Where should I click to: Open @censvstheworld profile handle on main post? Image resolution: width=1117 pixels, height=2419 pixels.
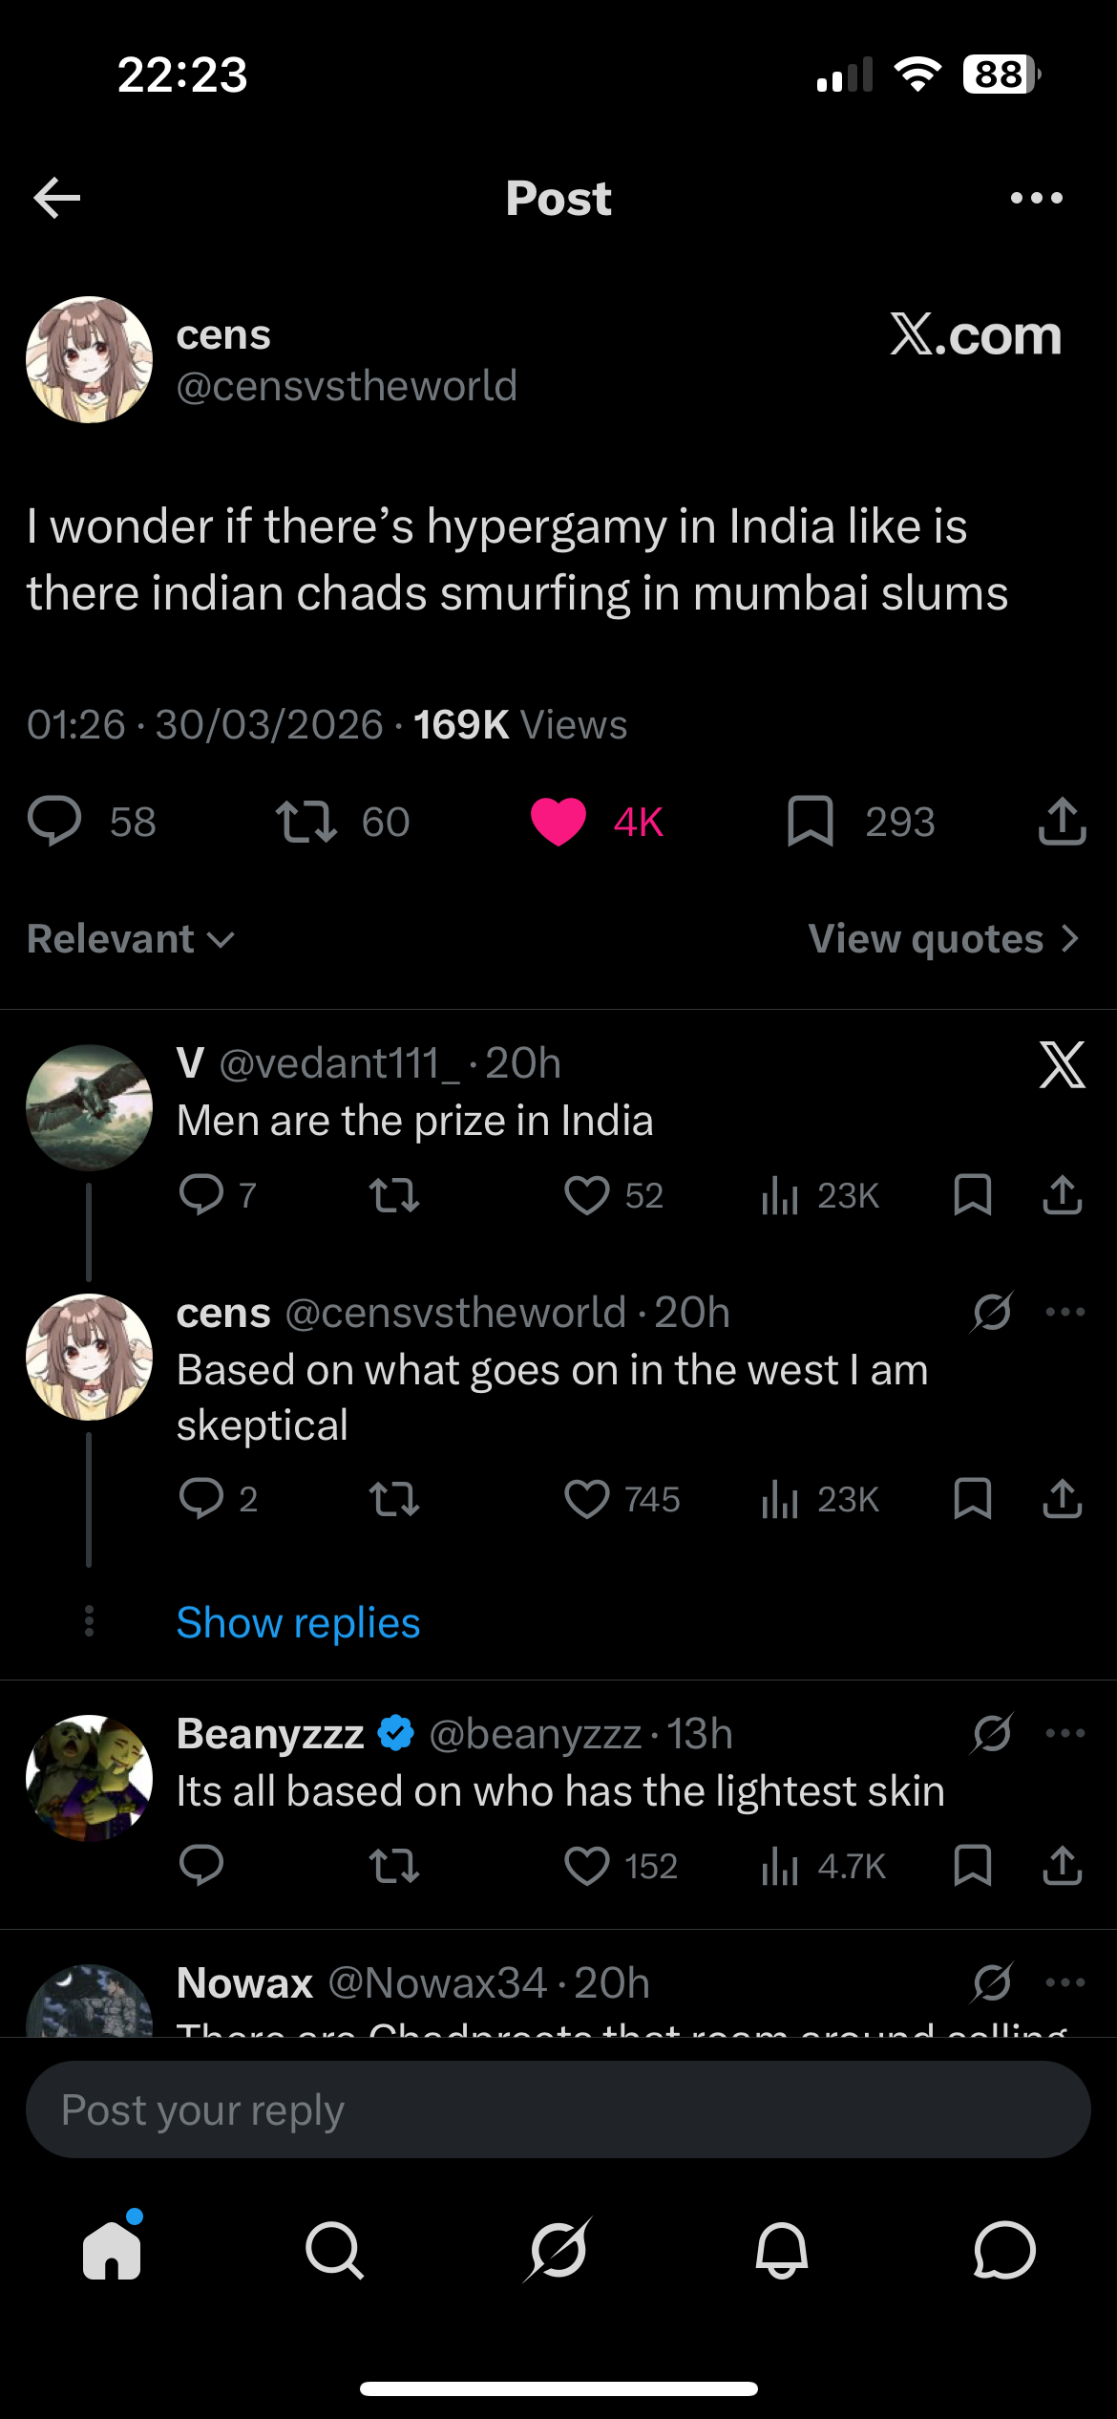(x=347, y=386)
